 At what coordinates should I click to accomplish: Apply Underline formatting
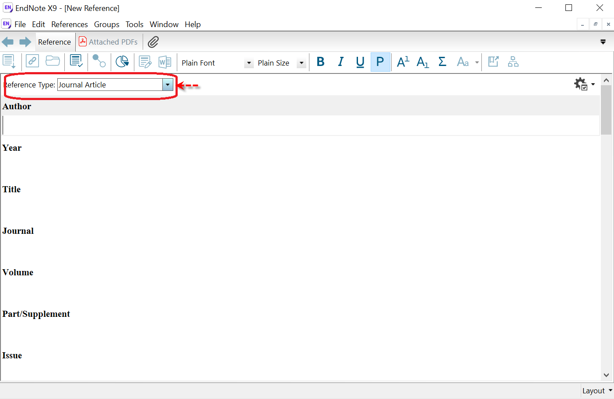point(360,62)
